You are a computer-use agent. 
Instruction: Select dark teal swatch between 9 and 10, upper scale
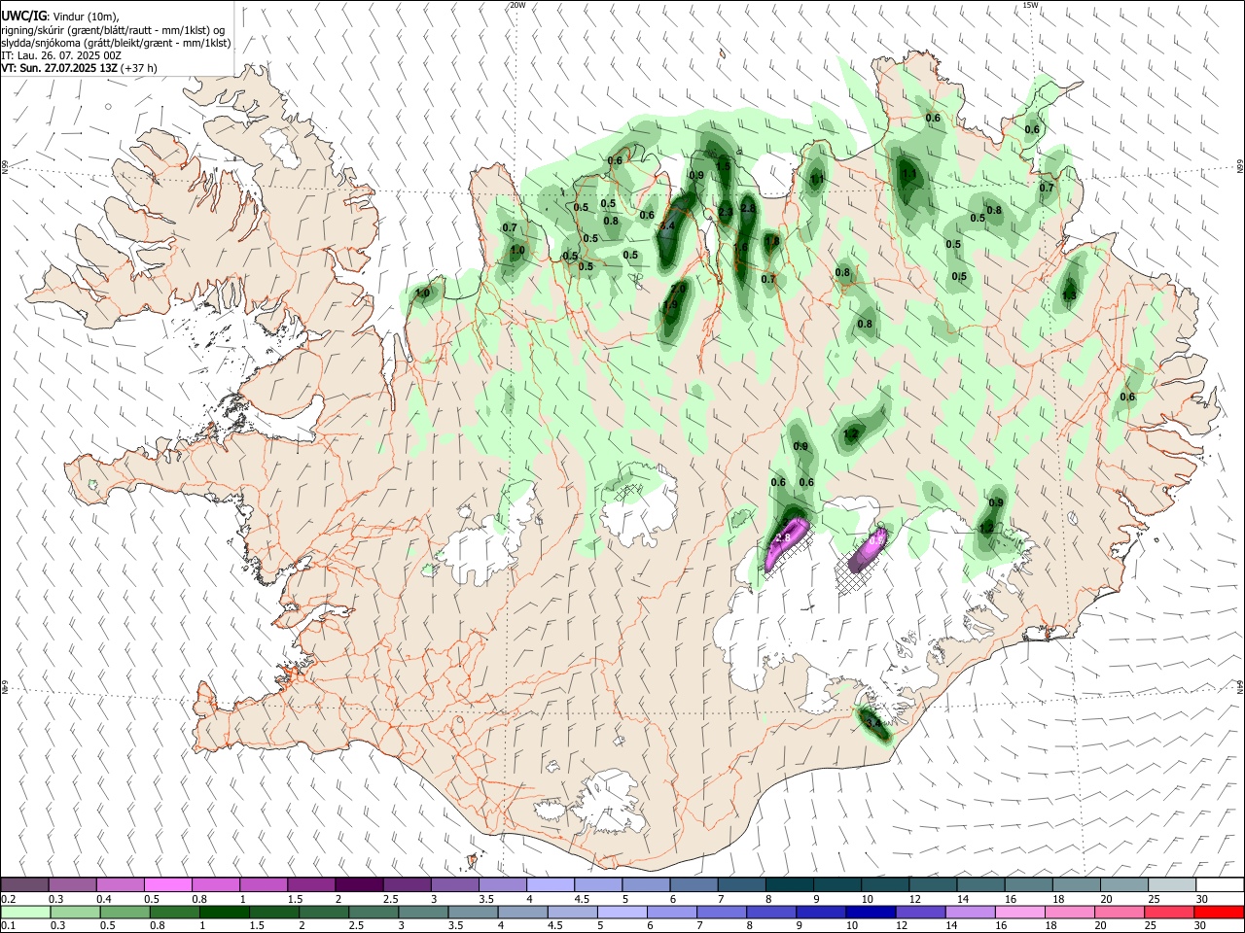tap(836, 885)
